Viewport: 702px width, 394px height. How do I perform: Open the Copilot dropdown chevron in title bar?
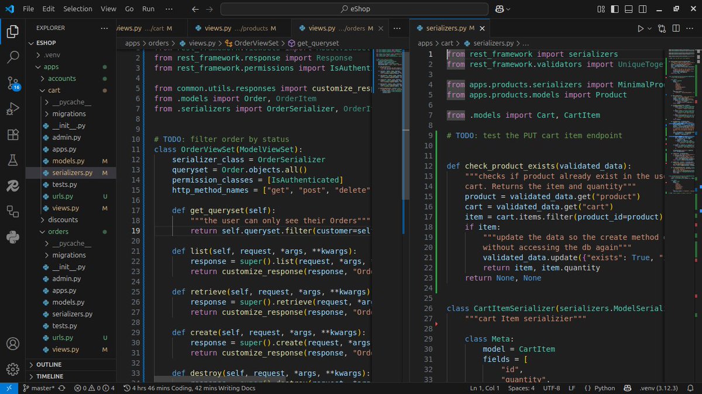pyautogui.click(x=508, y=9)
